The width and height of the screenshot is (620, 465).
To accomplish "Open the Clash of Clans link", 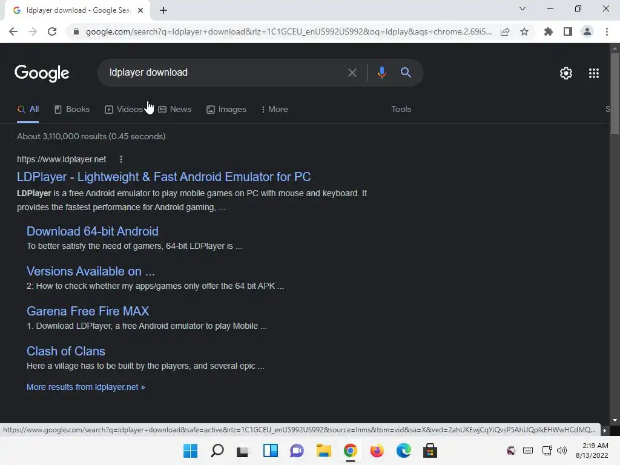I will click(66, 351).
